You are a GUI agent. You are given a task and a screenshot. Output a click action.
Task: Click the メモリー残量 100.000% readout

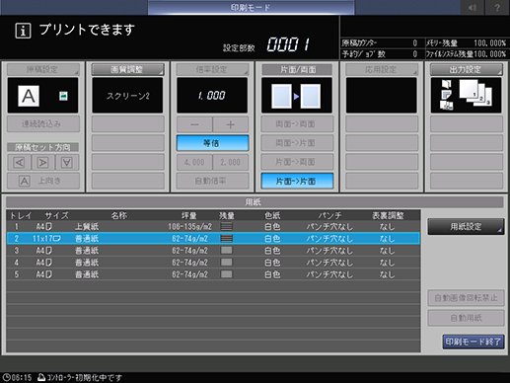[466, 43]
